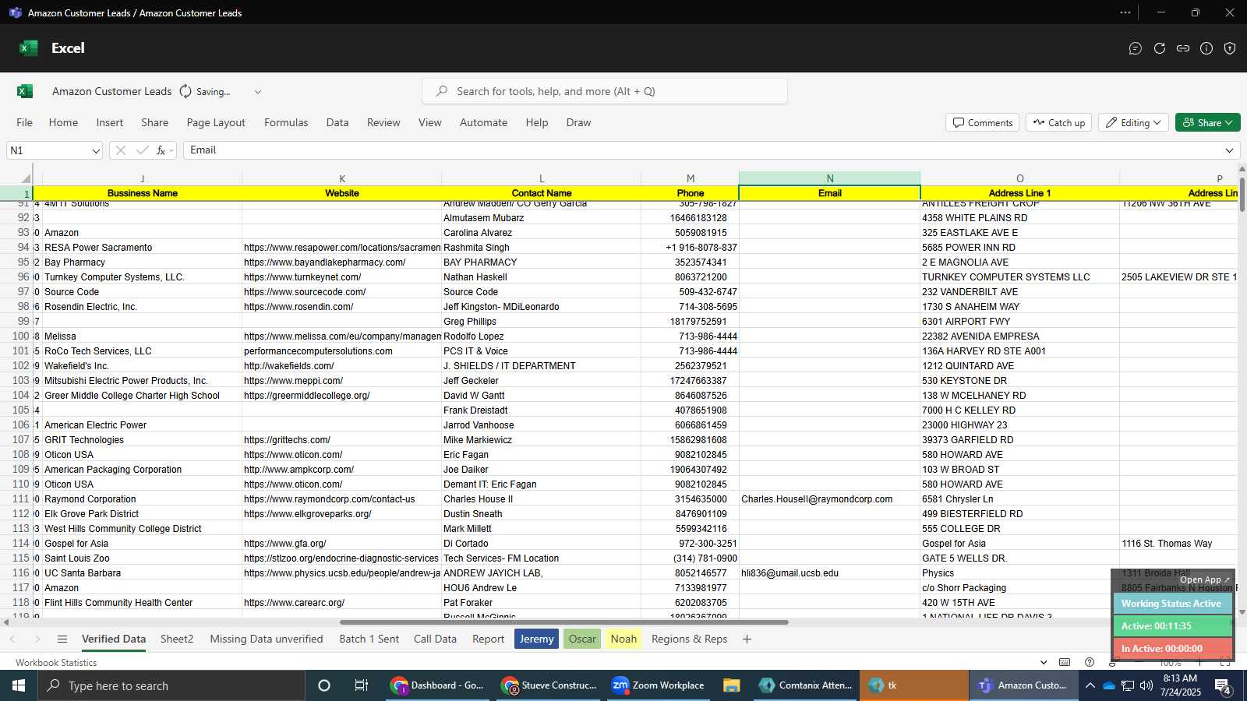Expand the fx function dropdown arrow
The image size is (1247, 701).
click(x=171, y=150)
